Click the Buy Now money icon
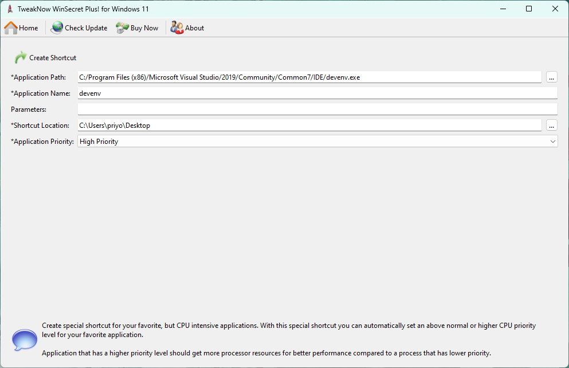Viewport: 569px width, 368px height. coord(122,28)
